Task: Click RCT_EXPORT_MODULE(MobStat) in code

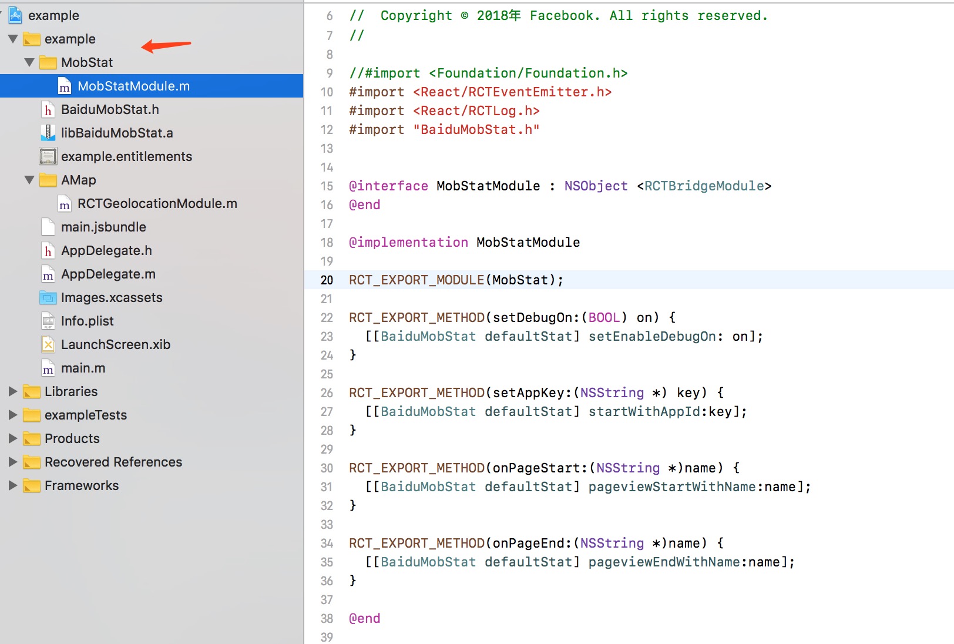Action: coord(456,280)
